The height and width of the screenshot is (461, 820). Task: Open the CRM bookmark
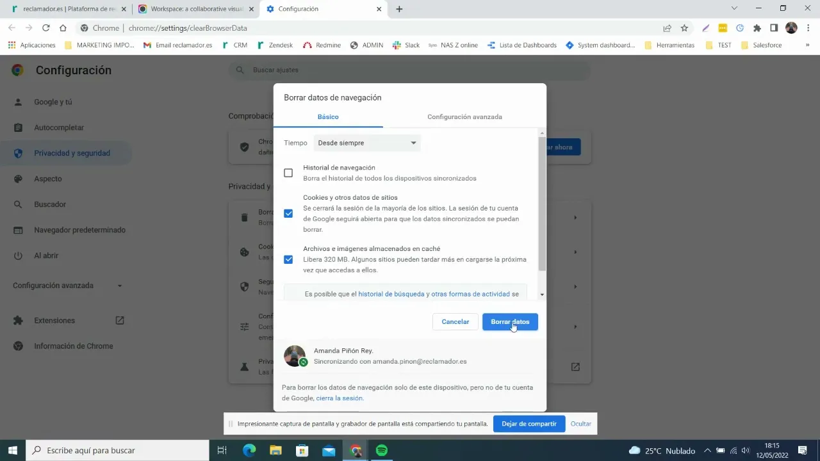tap(234, 45)
